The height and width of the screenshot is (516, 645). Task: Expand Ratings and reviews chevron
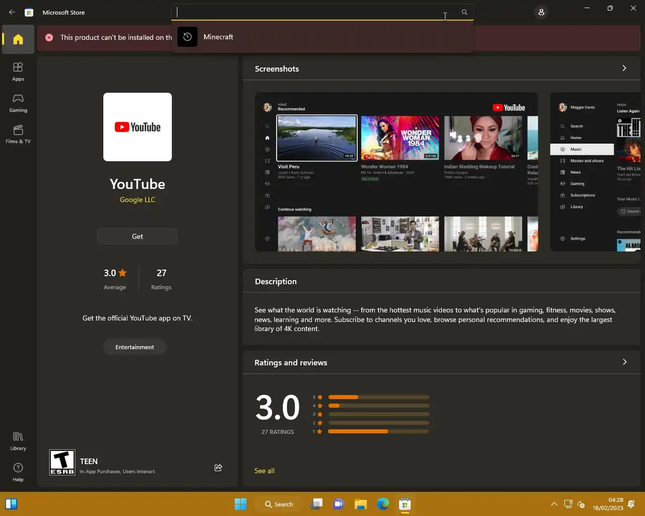tap(625, 362)
